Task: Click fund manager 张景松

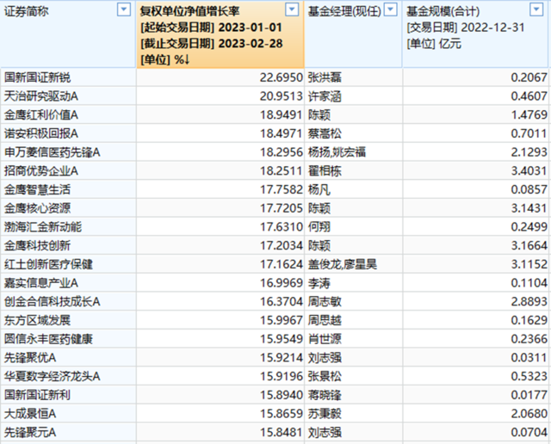Action: [325, 376]
